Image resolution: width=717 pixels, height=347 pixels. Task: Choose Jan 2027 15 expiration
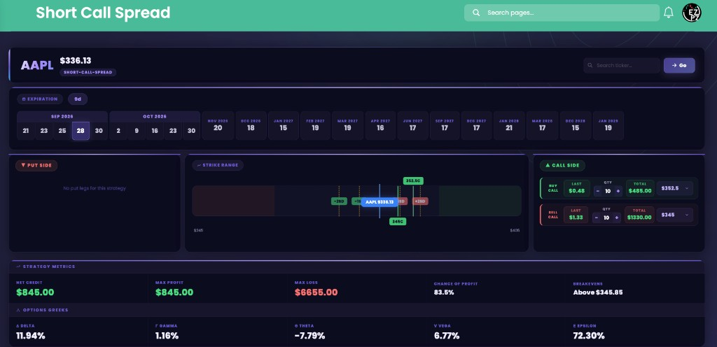tap(284, 125)
